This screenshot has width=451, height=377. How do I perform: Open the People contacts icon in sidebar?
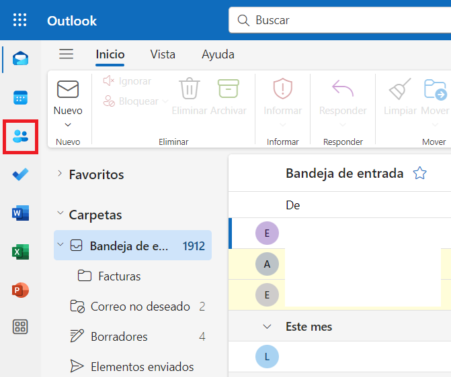coord(20,137)
